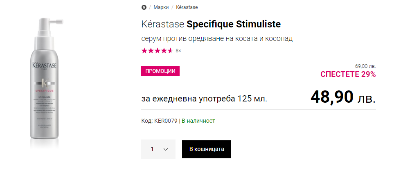
Task: Open the quantity selector showing 1
Action: click(158, 149)
